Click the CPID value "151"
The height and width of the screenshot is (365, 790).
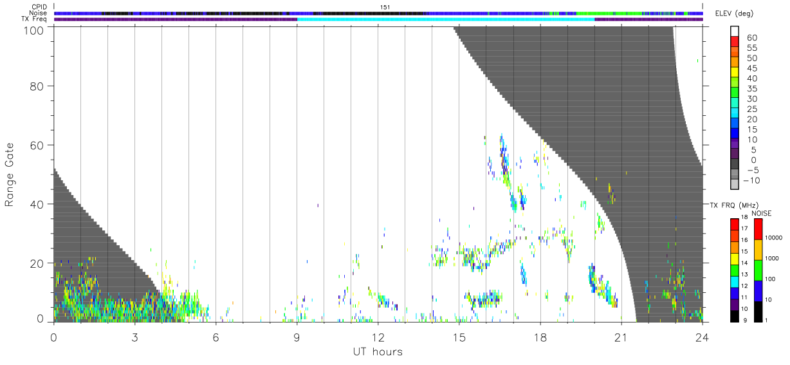click(x=386, y=6)
